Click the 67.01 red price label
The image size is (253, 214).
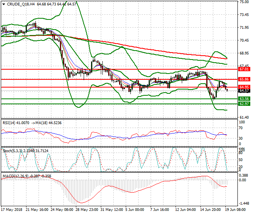pos(244,69)
